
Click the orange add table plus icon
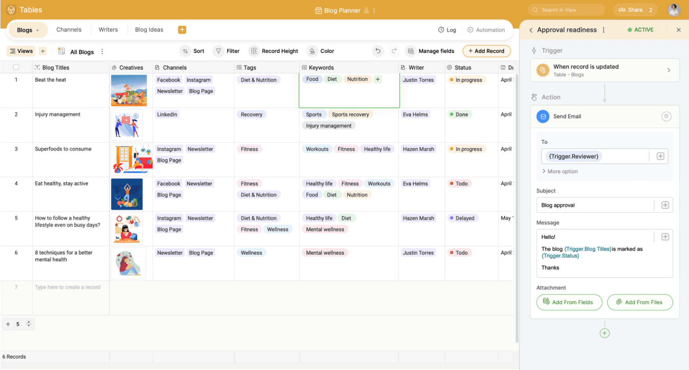[x=182, y=29]
